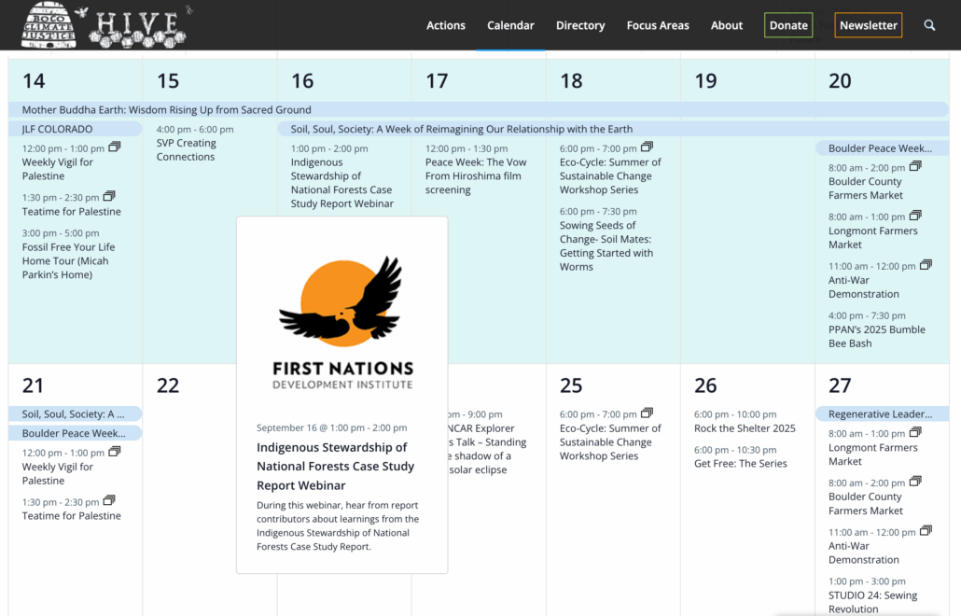
Task: Open the Actions menu item
Action: (x=445, y=25)
